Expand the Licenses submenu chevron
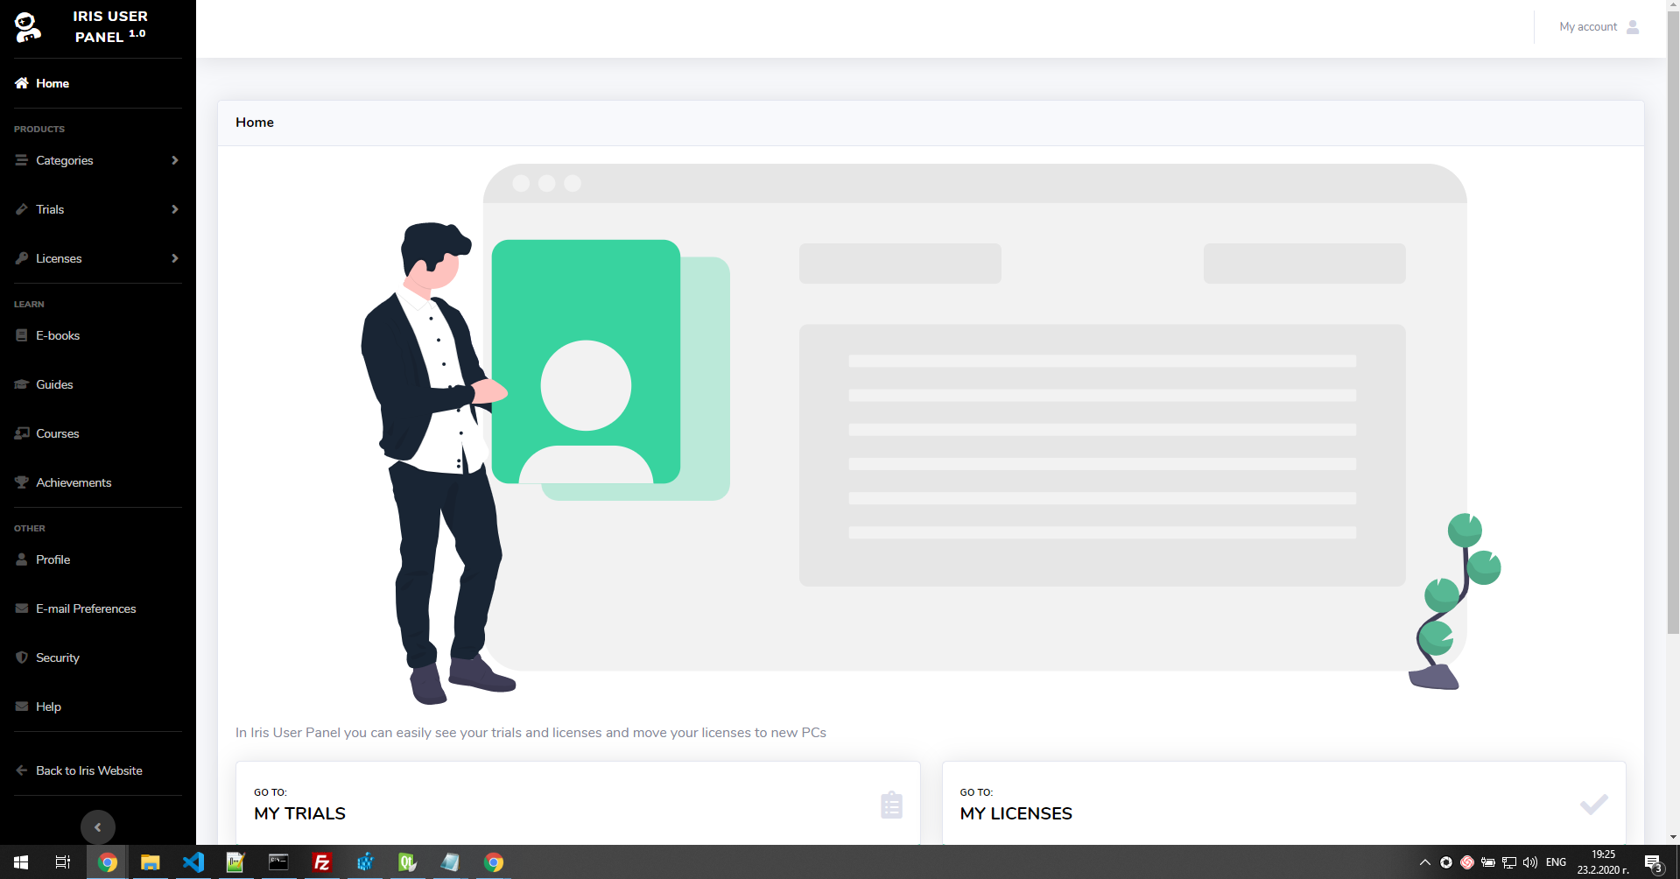This screenshot has width=1680, height=879. click(175, 258)
